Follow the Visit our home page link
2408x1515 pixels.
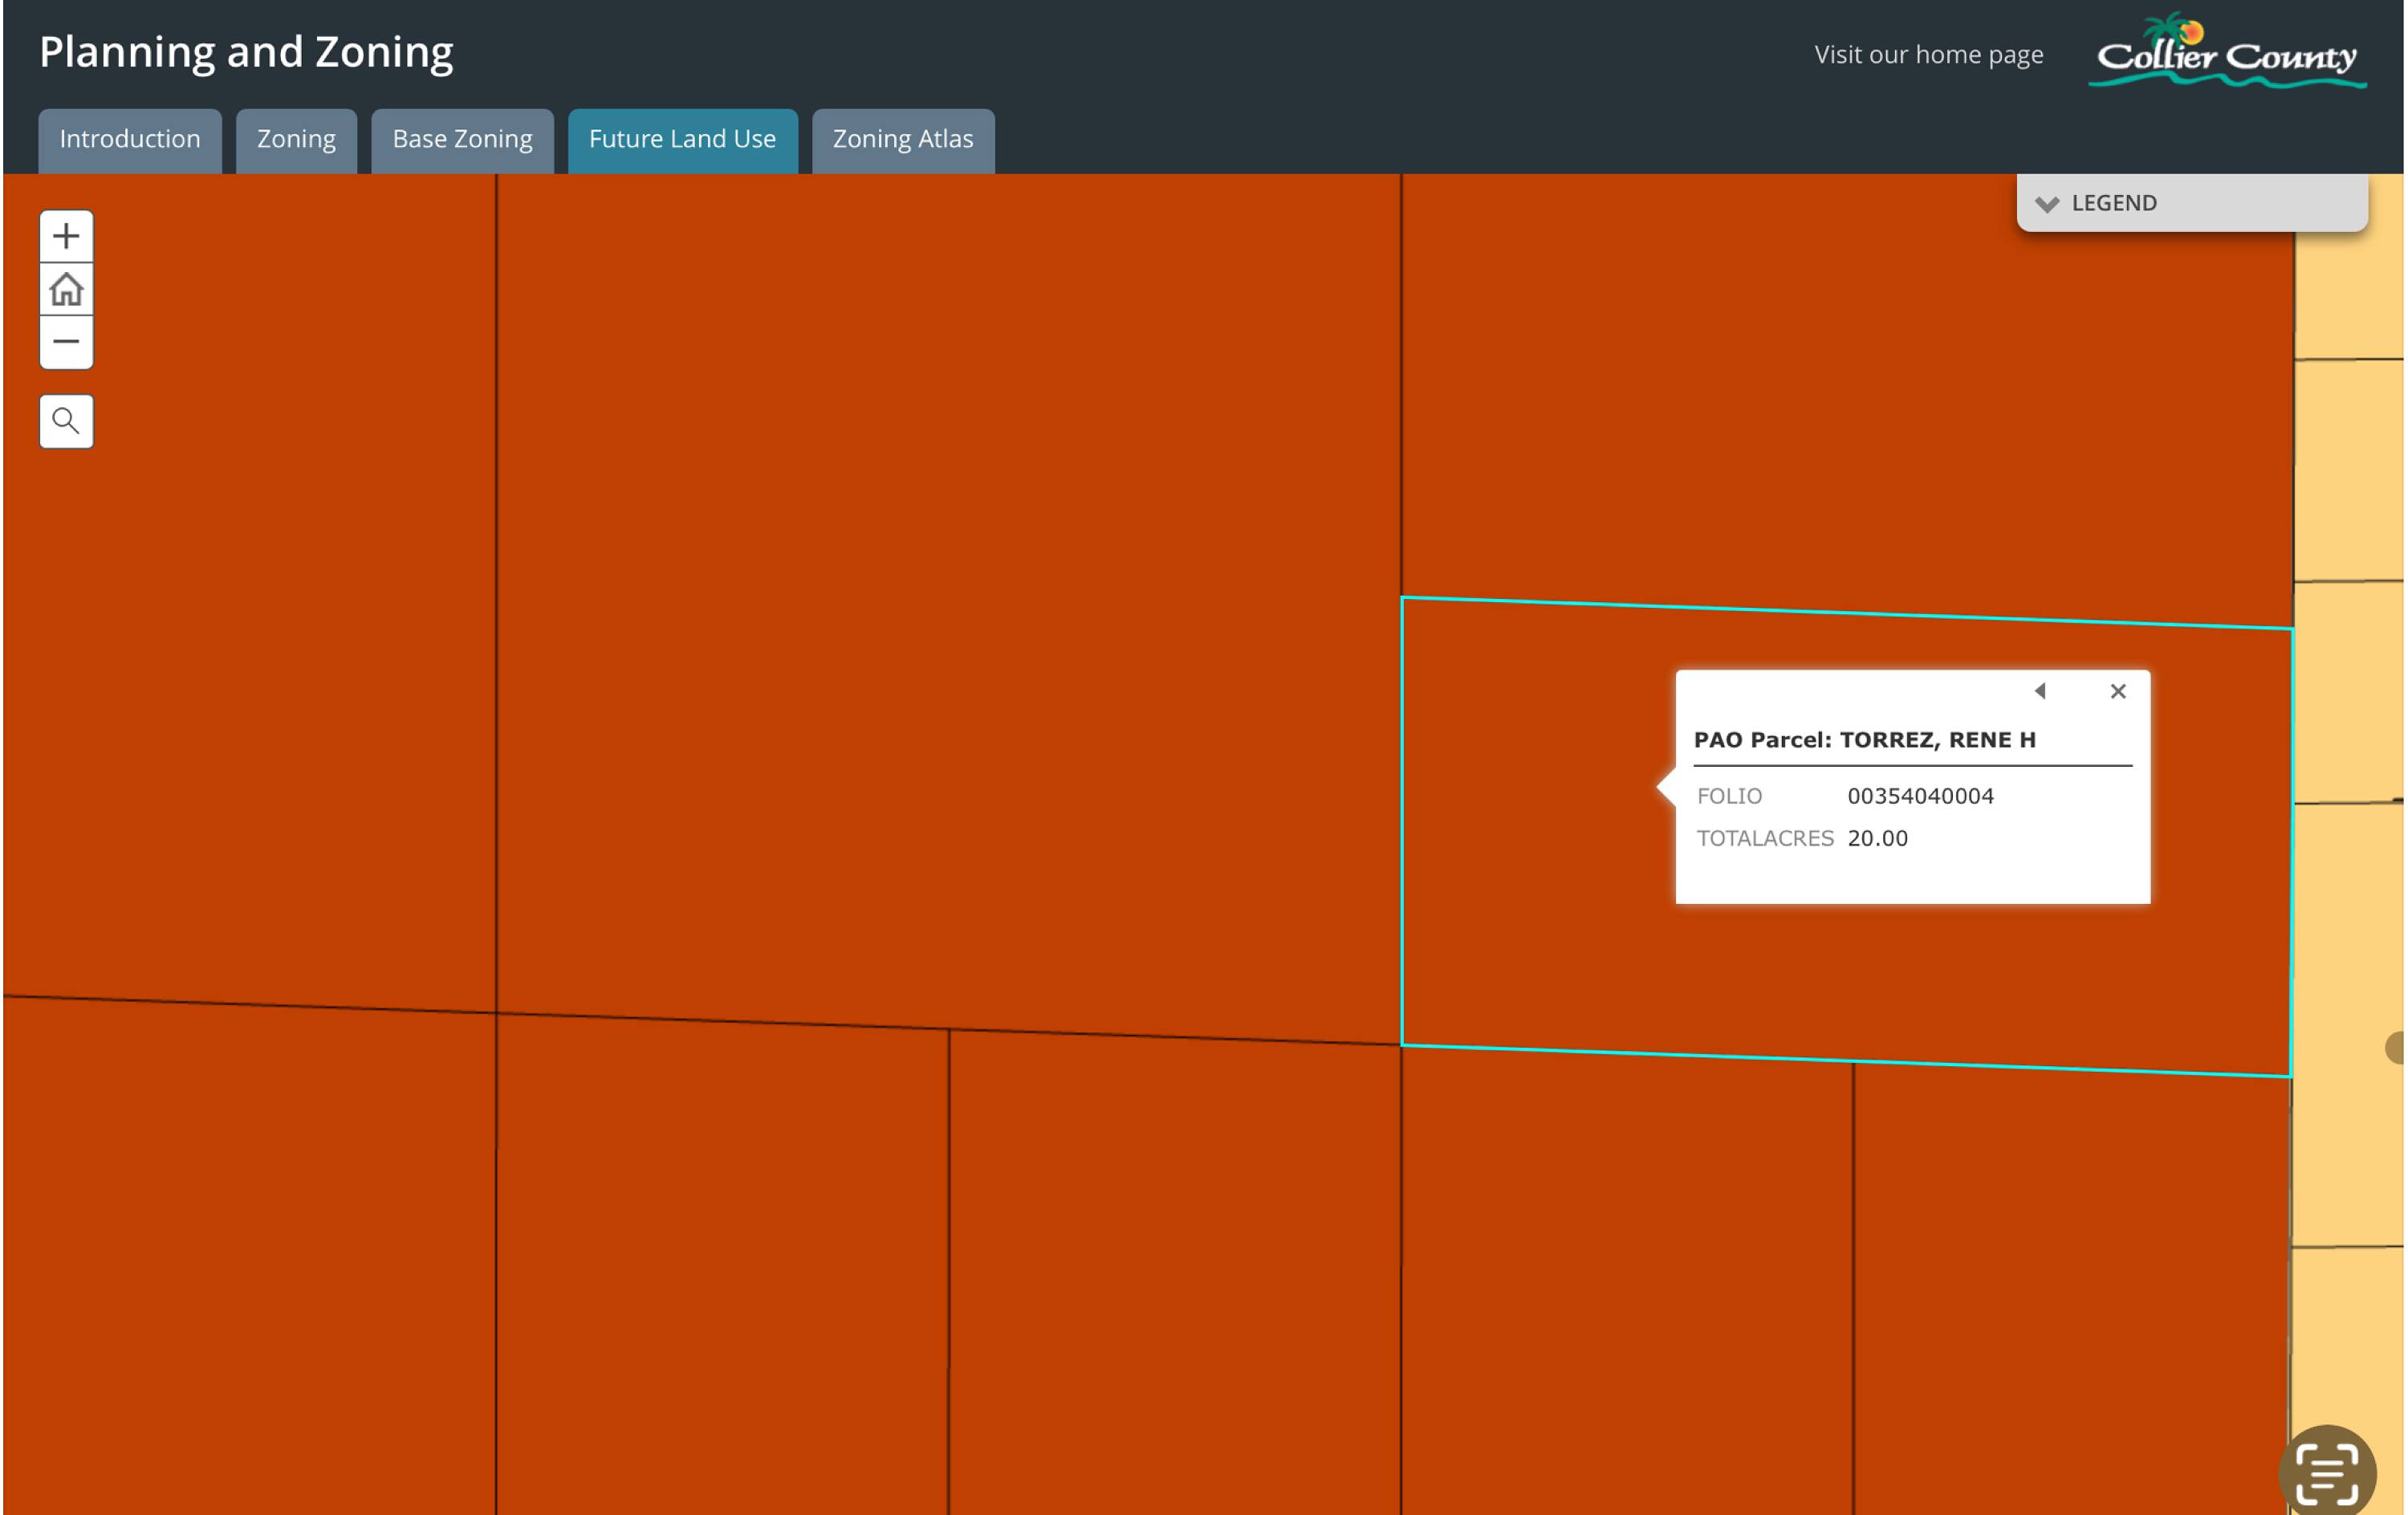(x=1928, y=55)
